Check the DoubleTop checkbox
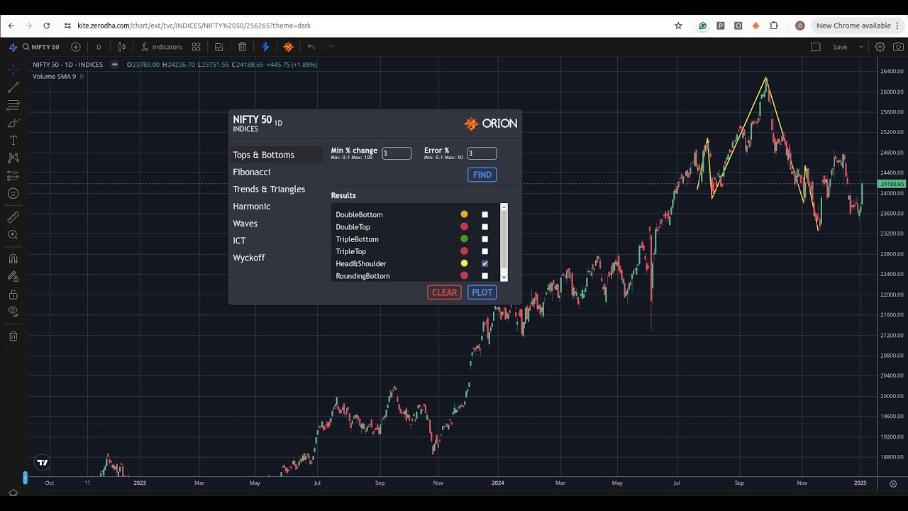 point(485,227)
